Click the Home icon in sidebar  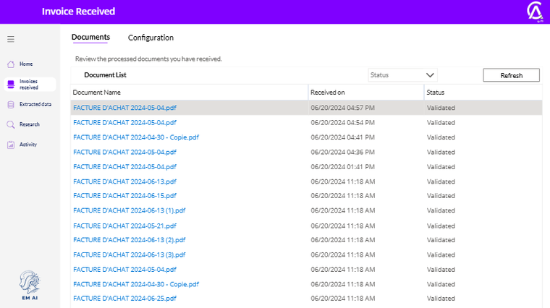(11, 64)
